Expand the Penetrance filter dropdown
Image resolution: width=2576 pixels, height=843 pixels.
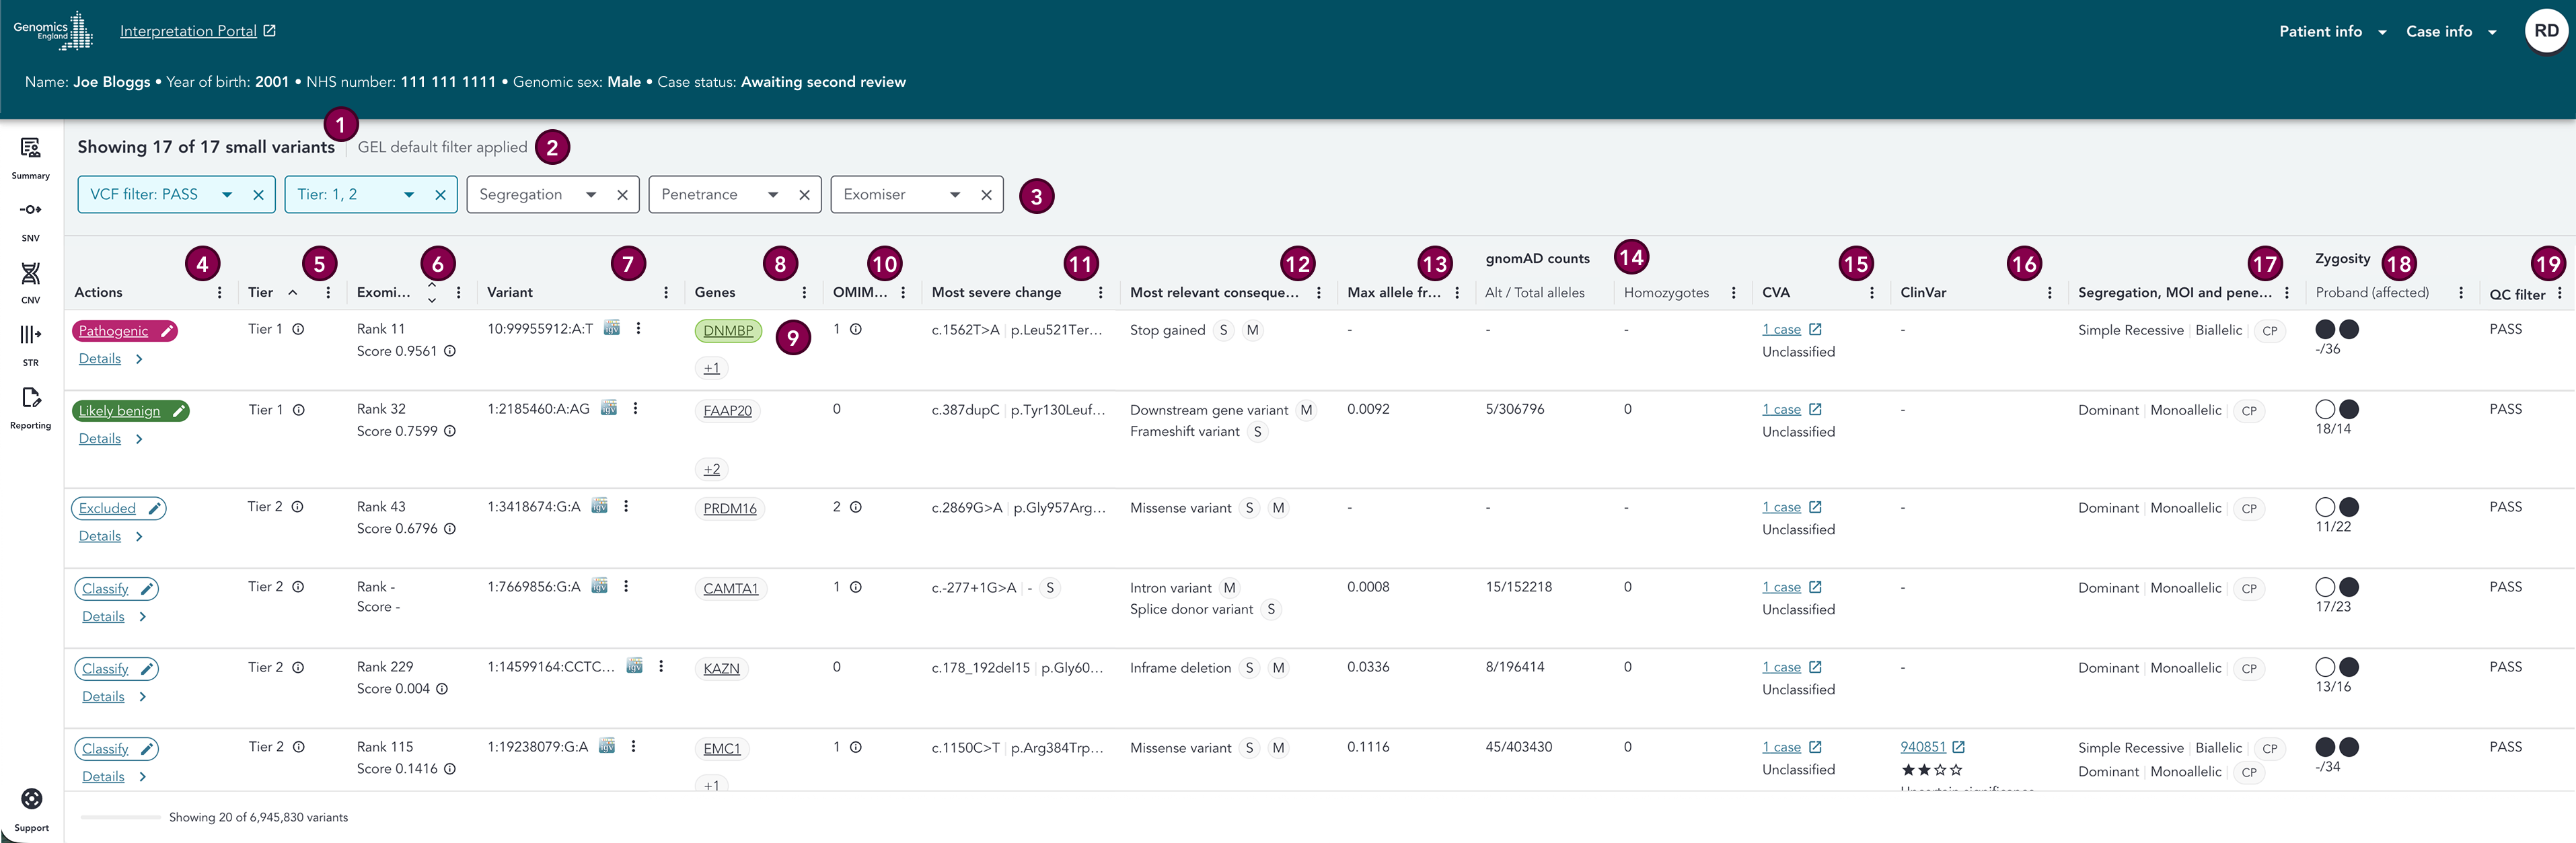tap(773, 195)
